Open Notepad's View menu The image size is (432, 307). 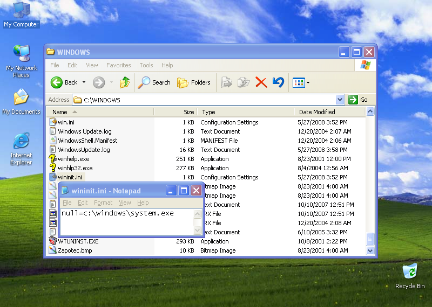click(x=125, y=203)
